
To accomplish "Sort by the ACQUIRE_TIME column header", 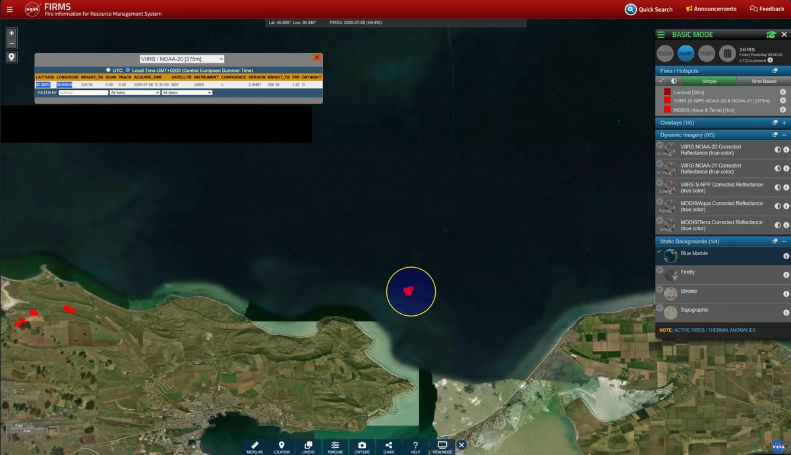I will click(148, 77).
